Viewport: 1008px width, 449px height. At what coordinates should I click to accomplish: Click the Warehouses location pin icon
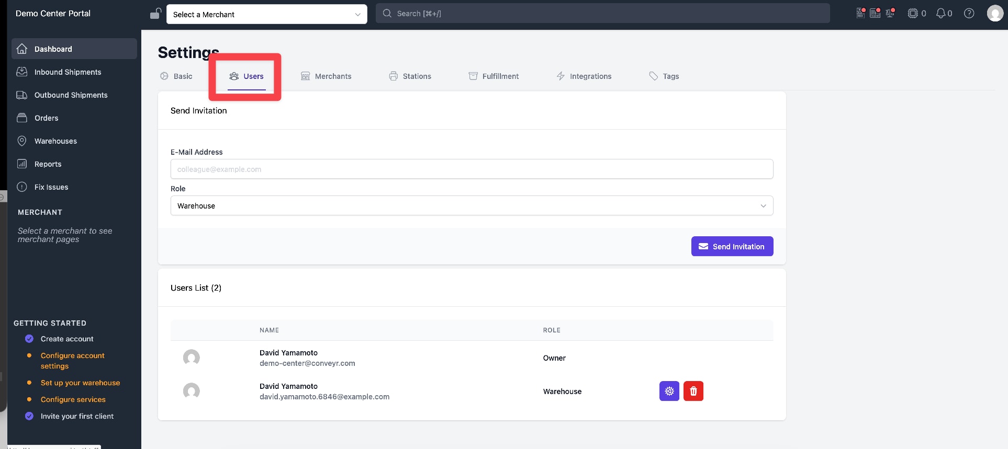(x=22, y=141)
